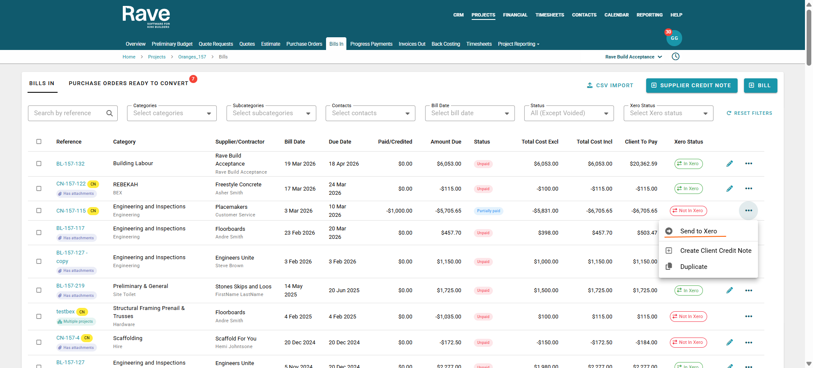Click the Supplier Credit Note button

point(691,86)
